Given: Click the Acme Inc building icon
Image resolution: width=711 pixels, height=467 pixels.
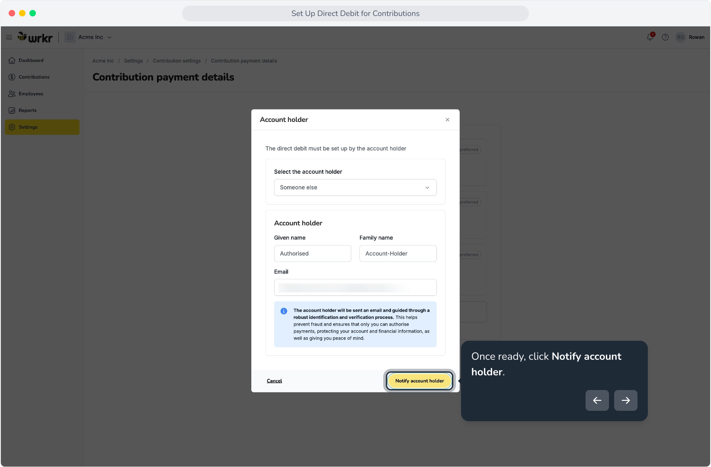Looking at the screenshot, I should (x=70, y=37).
